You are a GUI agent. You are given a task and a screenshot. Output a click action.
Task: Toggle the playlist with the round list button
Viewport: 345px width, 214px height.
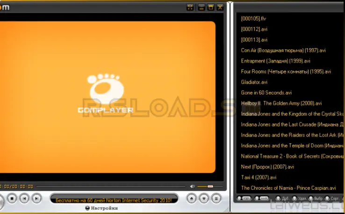click(x=216, y=198)
